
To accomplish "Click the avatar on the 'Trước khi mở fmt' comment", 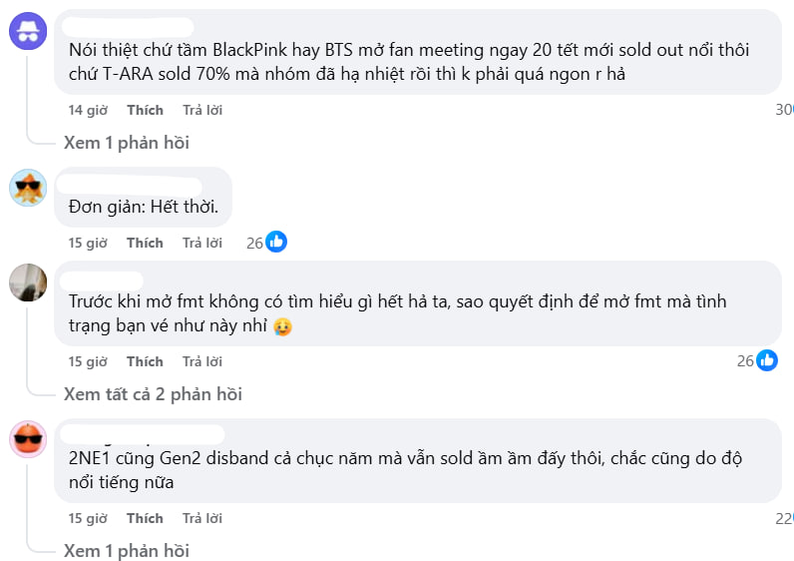I will pyautogui.click(x=28, y=281).
